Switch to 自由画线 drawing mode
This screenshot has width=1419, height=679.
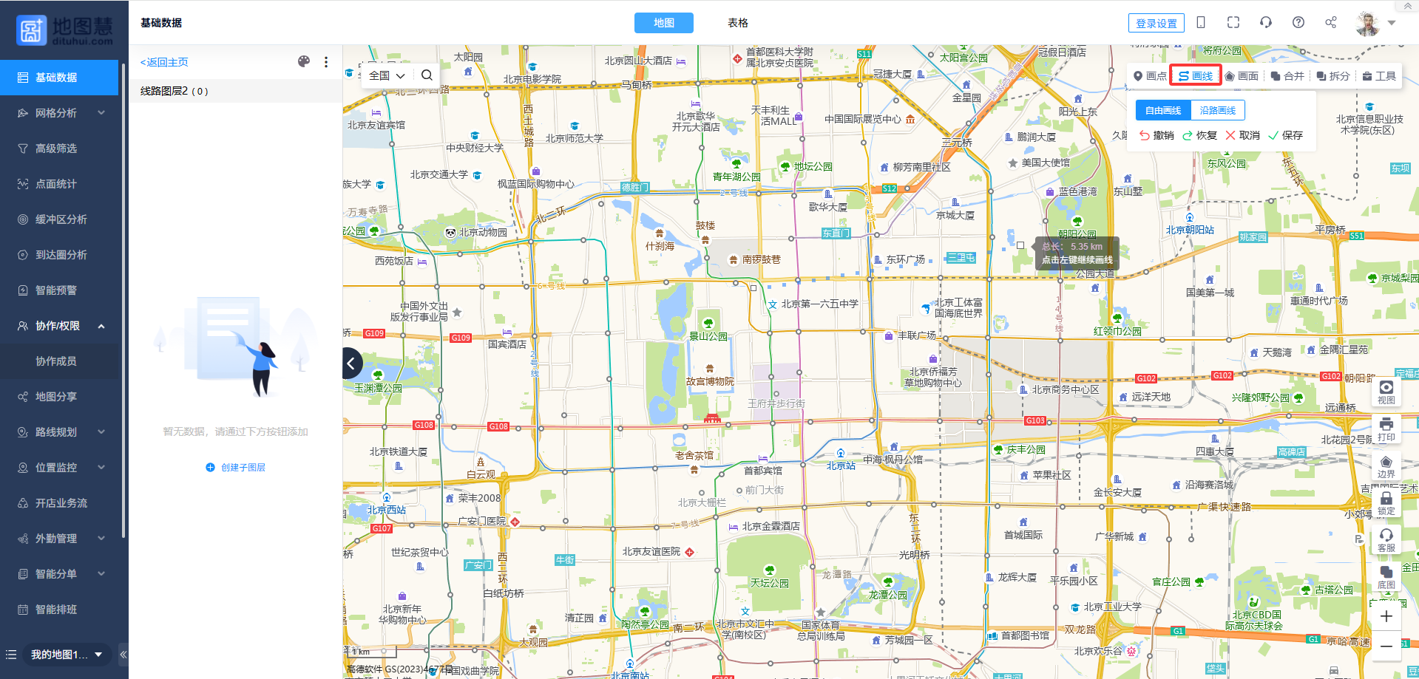coord(1162,110)
